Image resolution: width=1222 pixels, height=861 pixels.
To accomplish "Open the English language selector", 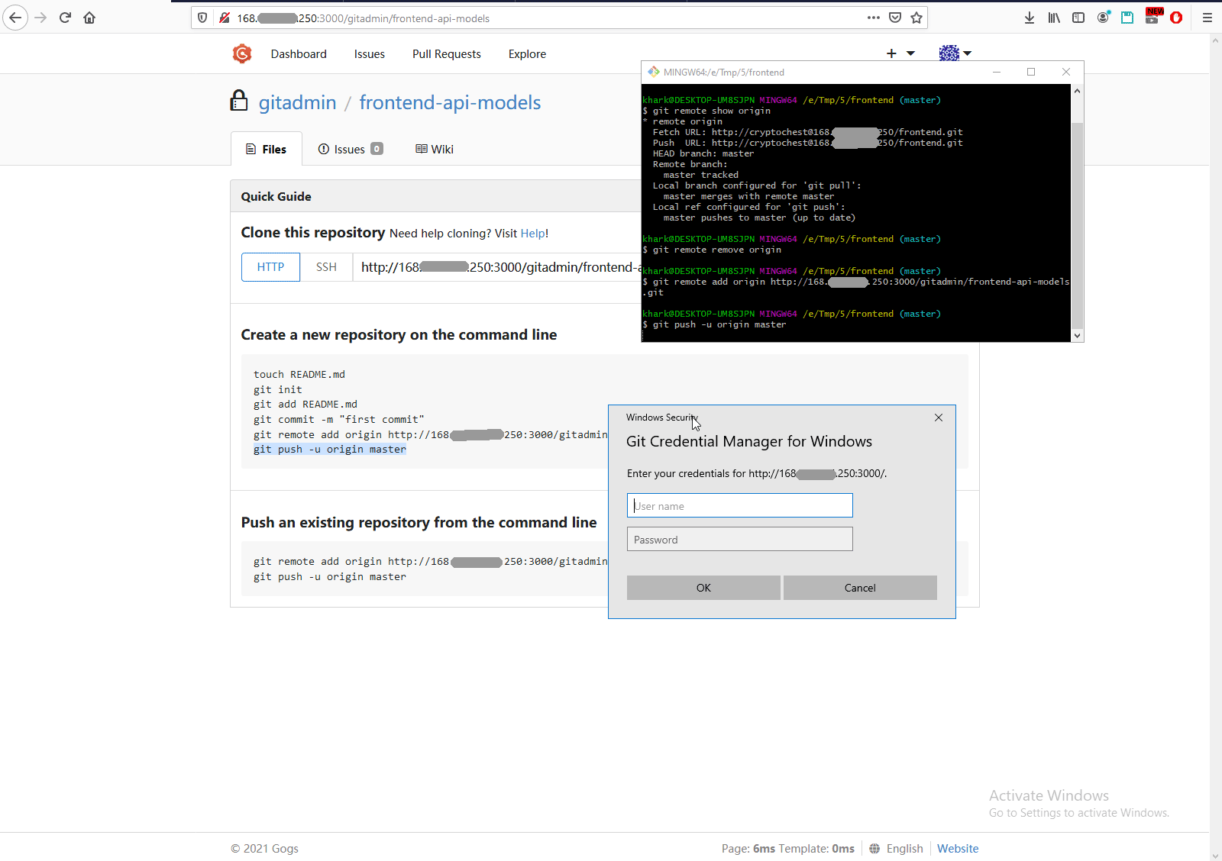I will click(896, 849).
